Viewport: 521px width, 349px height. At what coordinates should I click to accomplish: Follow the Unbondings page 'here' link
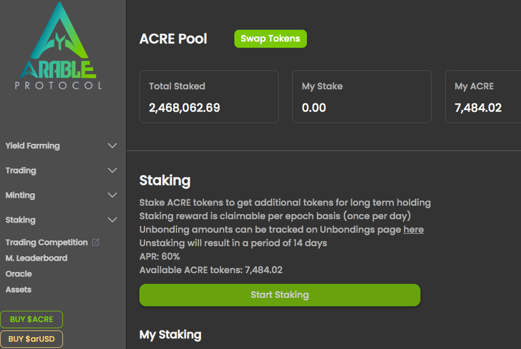(413, 230)
